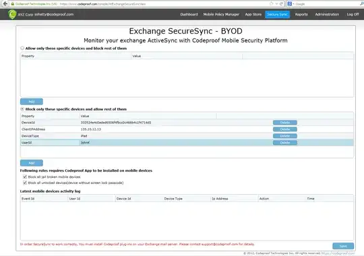The image size is (364, 256).
Task: Go to the App Store tab
Action: [x=253, y=14]
